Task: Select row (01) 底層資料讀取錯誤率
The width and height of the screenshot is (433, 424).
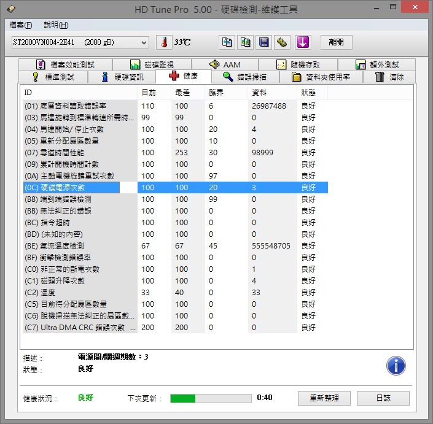Action: [176, 106]
